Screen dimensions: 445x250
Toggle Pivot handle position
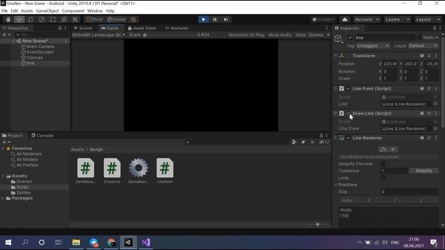pos(95,19)
